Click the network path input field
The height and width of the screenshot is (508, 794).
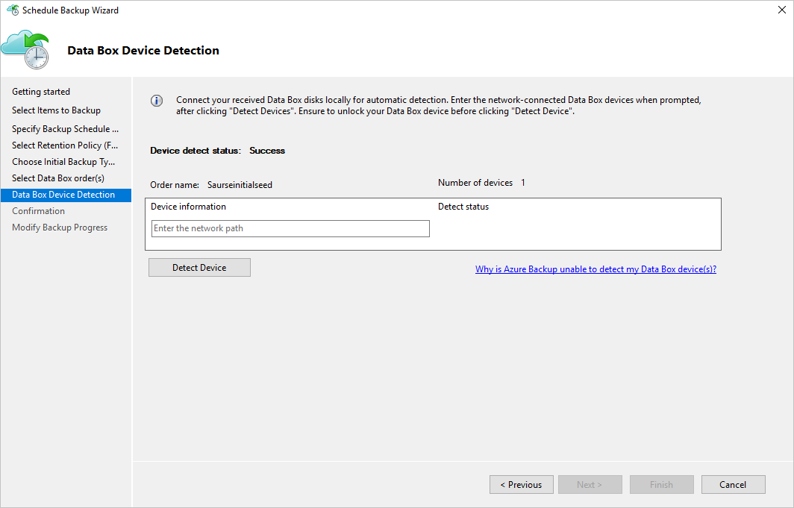pos(290,228)
